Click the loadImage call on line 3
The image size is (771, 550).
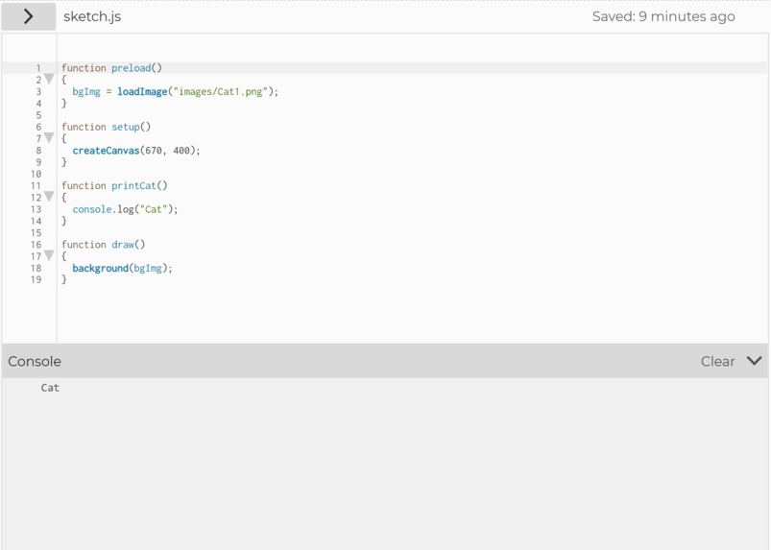click(x=142, y=91)
